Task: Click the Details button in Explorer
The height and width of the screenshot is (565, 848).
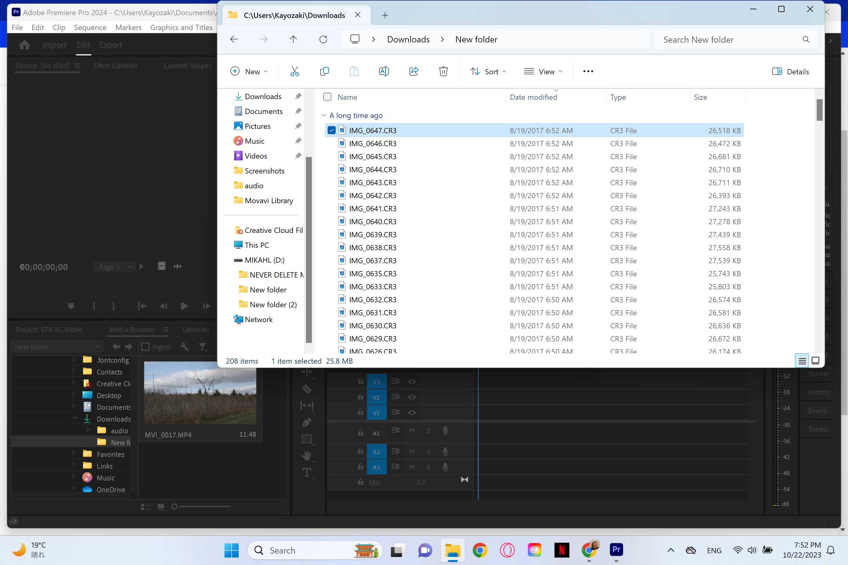Action: pyautogui.click(x=790, y=71)
